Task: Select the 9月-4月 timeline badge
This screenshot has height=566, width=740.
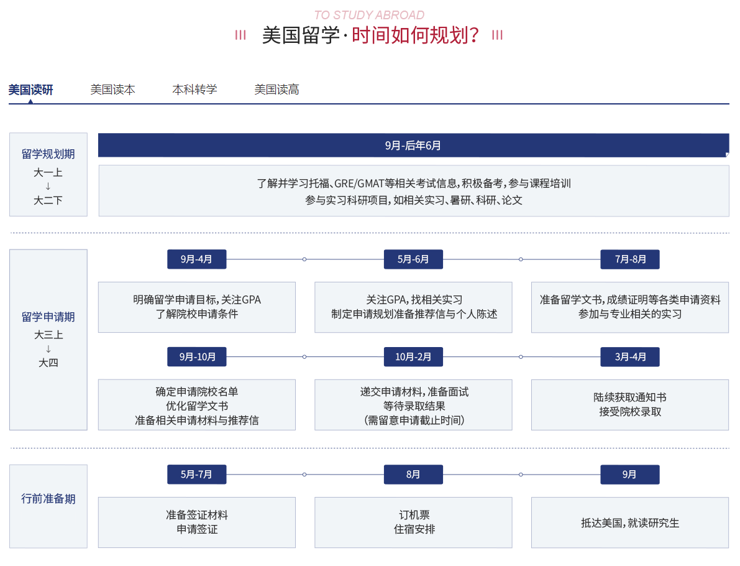Action: pyautogui.click(x=196, y=259)
